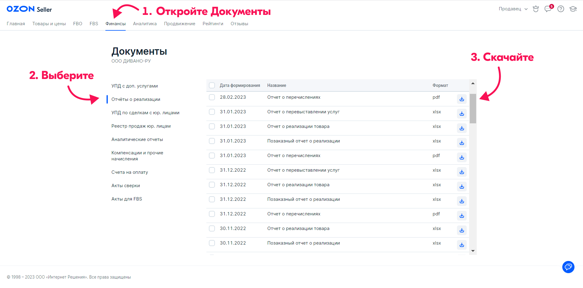Download the 28.02.2023 Отчет о перечислениях pdf
The image size is (583, 288).
(x=462, y=99)
